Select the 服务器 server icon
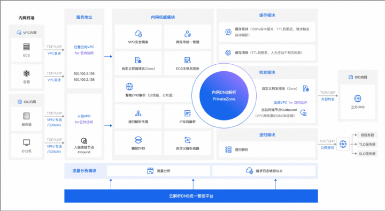The height and width of the screenshot is (211, 385). tap(27, 116)
